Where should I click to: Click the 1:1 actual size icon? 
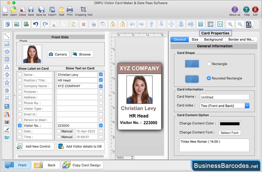pos(220,24)
